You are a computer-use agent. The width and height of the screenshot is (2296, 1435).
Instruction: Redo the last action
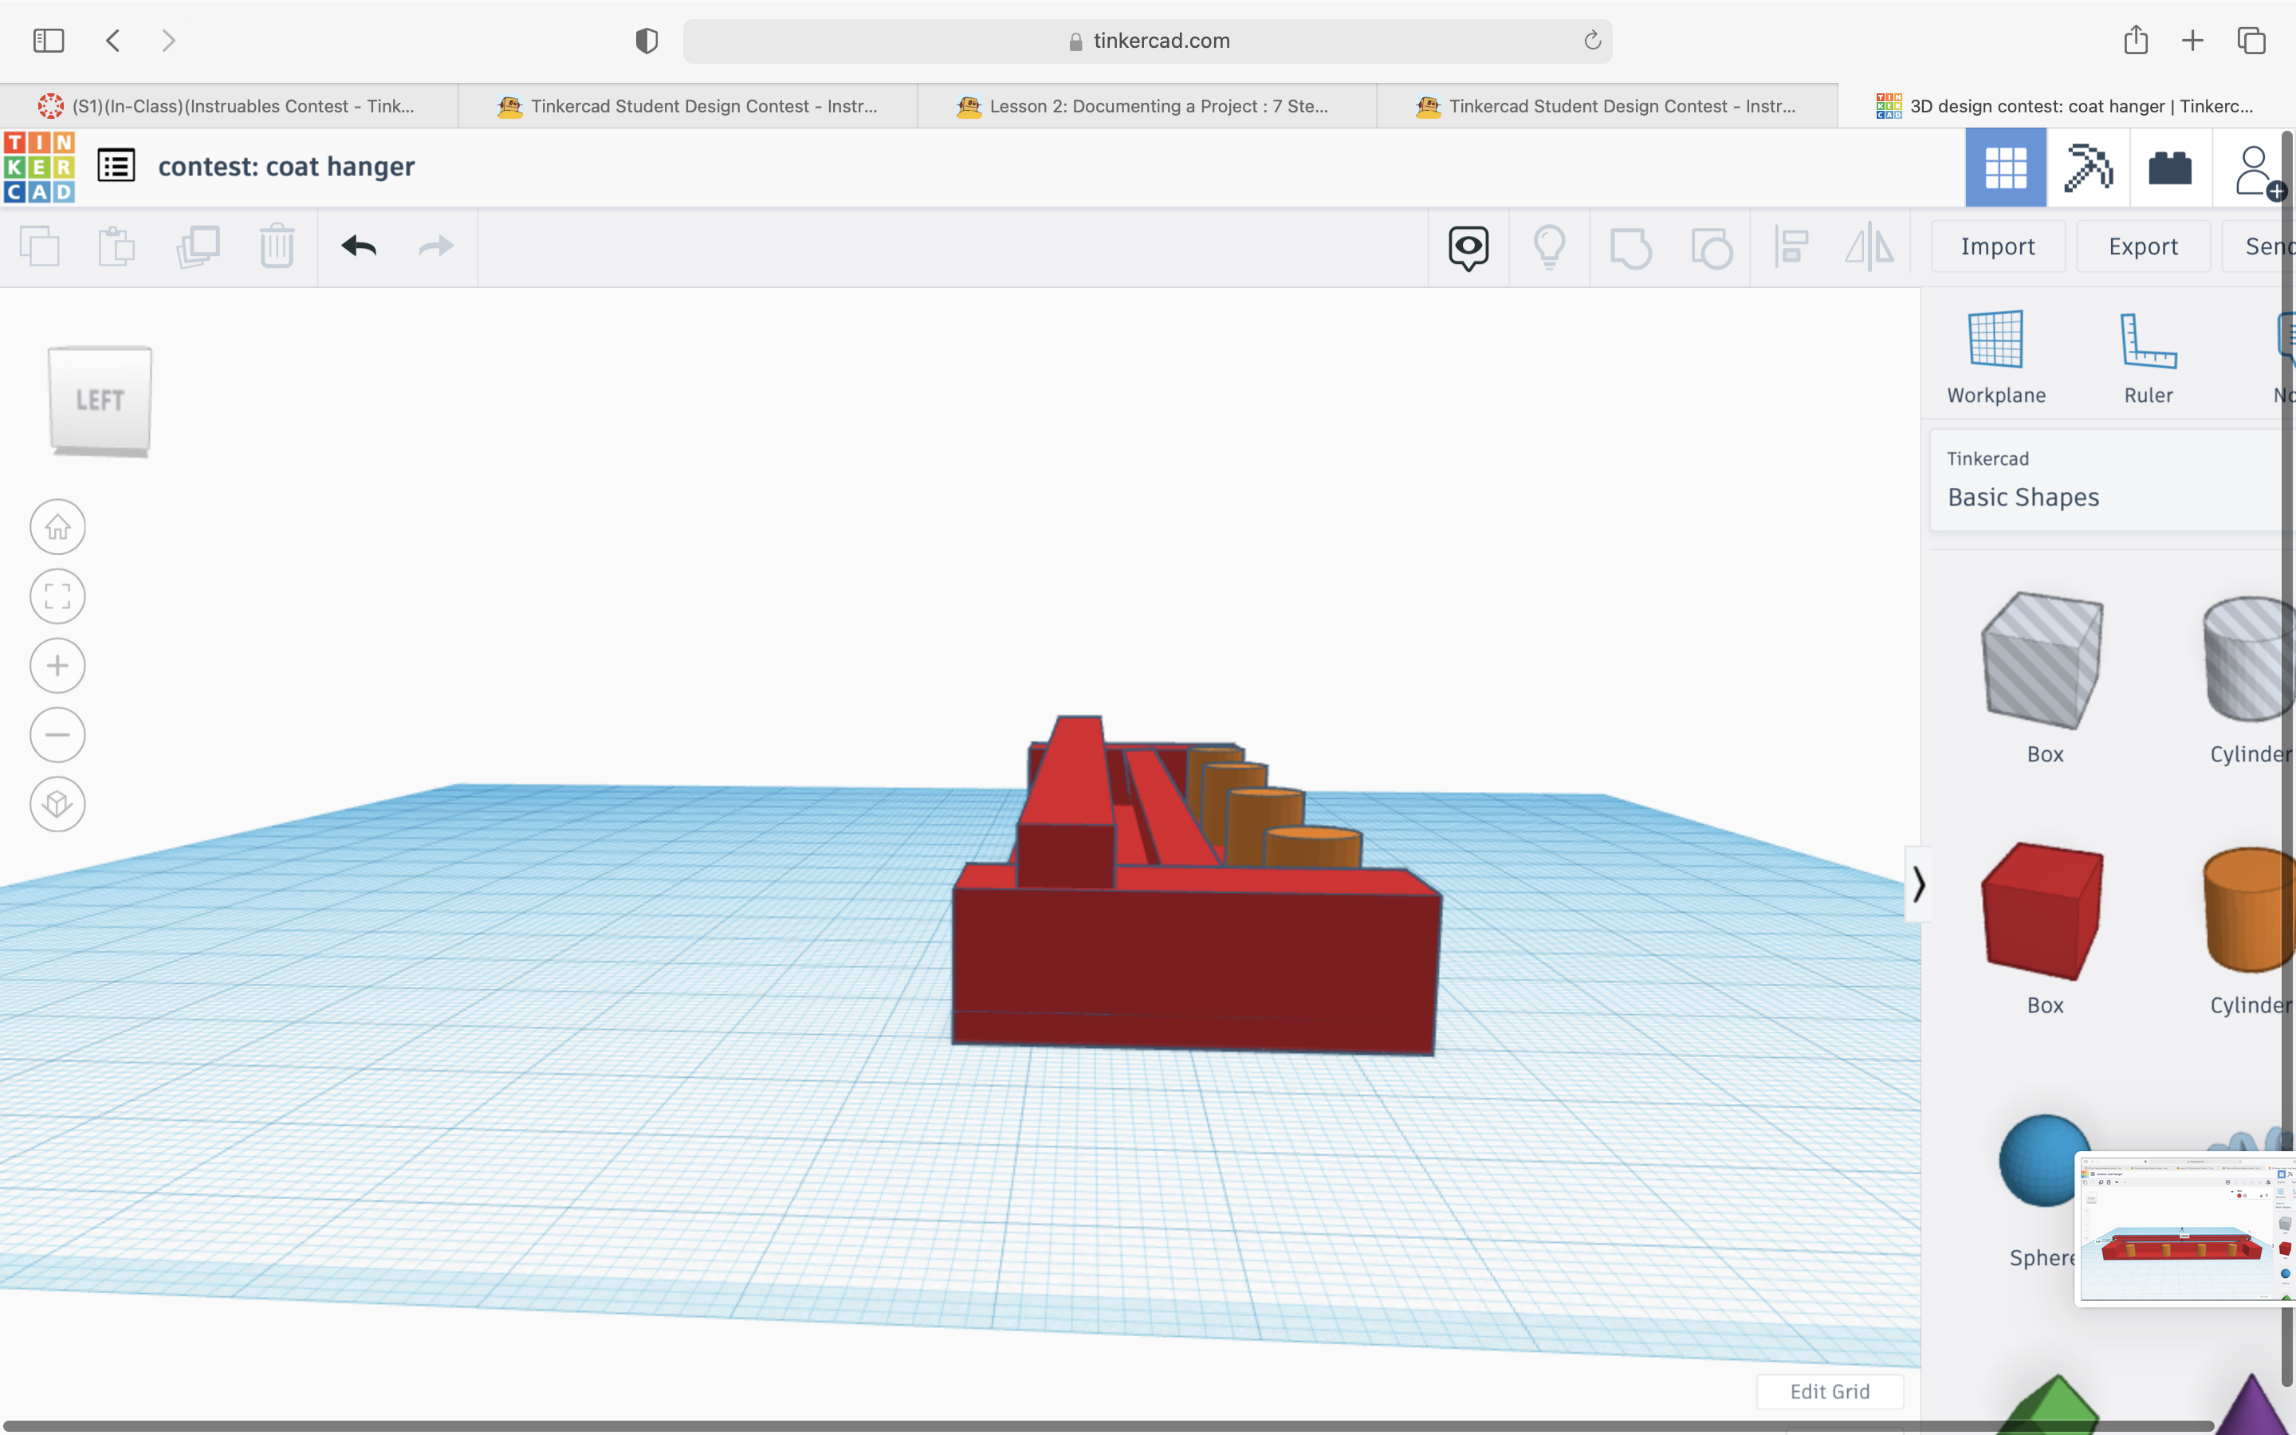[x=436, y=247]
